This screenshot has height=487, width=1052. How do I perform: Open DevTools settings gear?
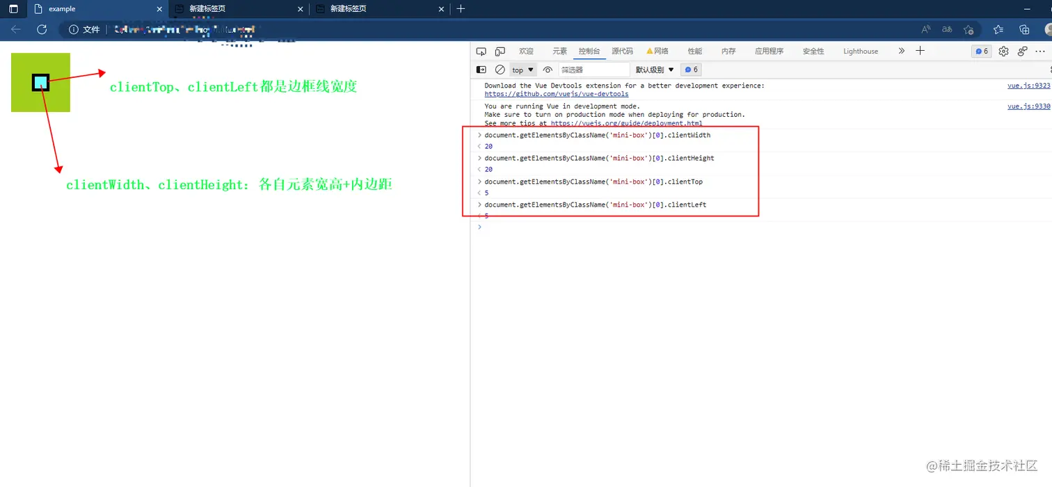1003,51
